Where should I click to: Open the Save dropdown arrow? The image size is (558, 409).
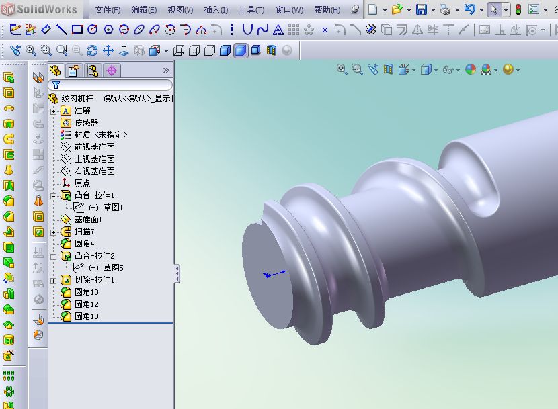point(433,10)
